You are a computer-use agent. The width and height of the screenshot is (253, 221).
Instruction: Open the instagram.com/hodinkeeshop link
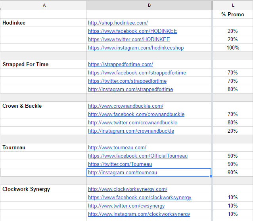click(136, 48)
